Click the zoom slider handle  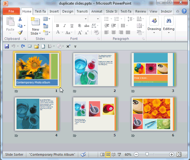pyautogui.click(x=147, y=154)
